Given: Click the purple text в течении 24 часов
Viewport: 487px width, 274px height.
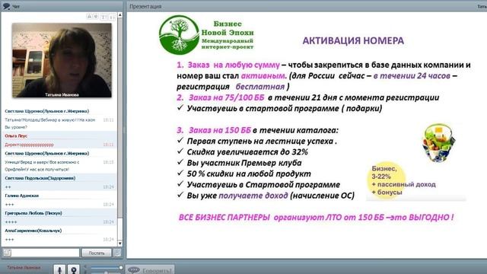Looking at the screenshot, I should click(412, 76).
